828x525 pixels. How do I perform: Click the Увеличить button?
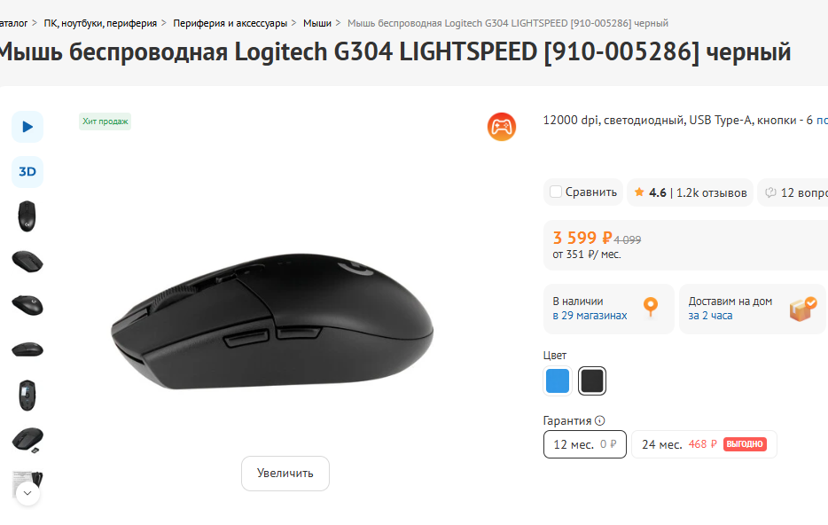click(285, 474)
